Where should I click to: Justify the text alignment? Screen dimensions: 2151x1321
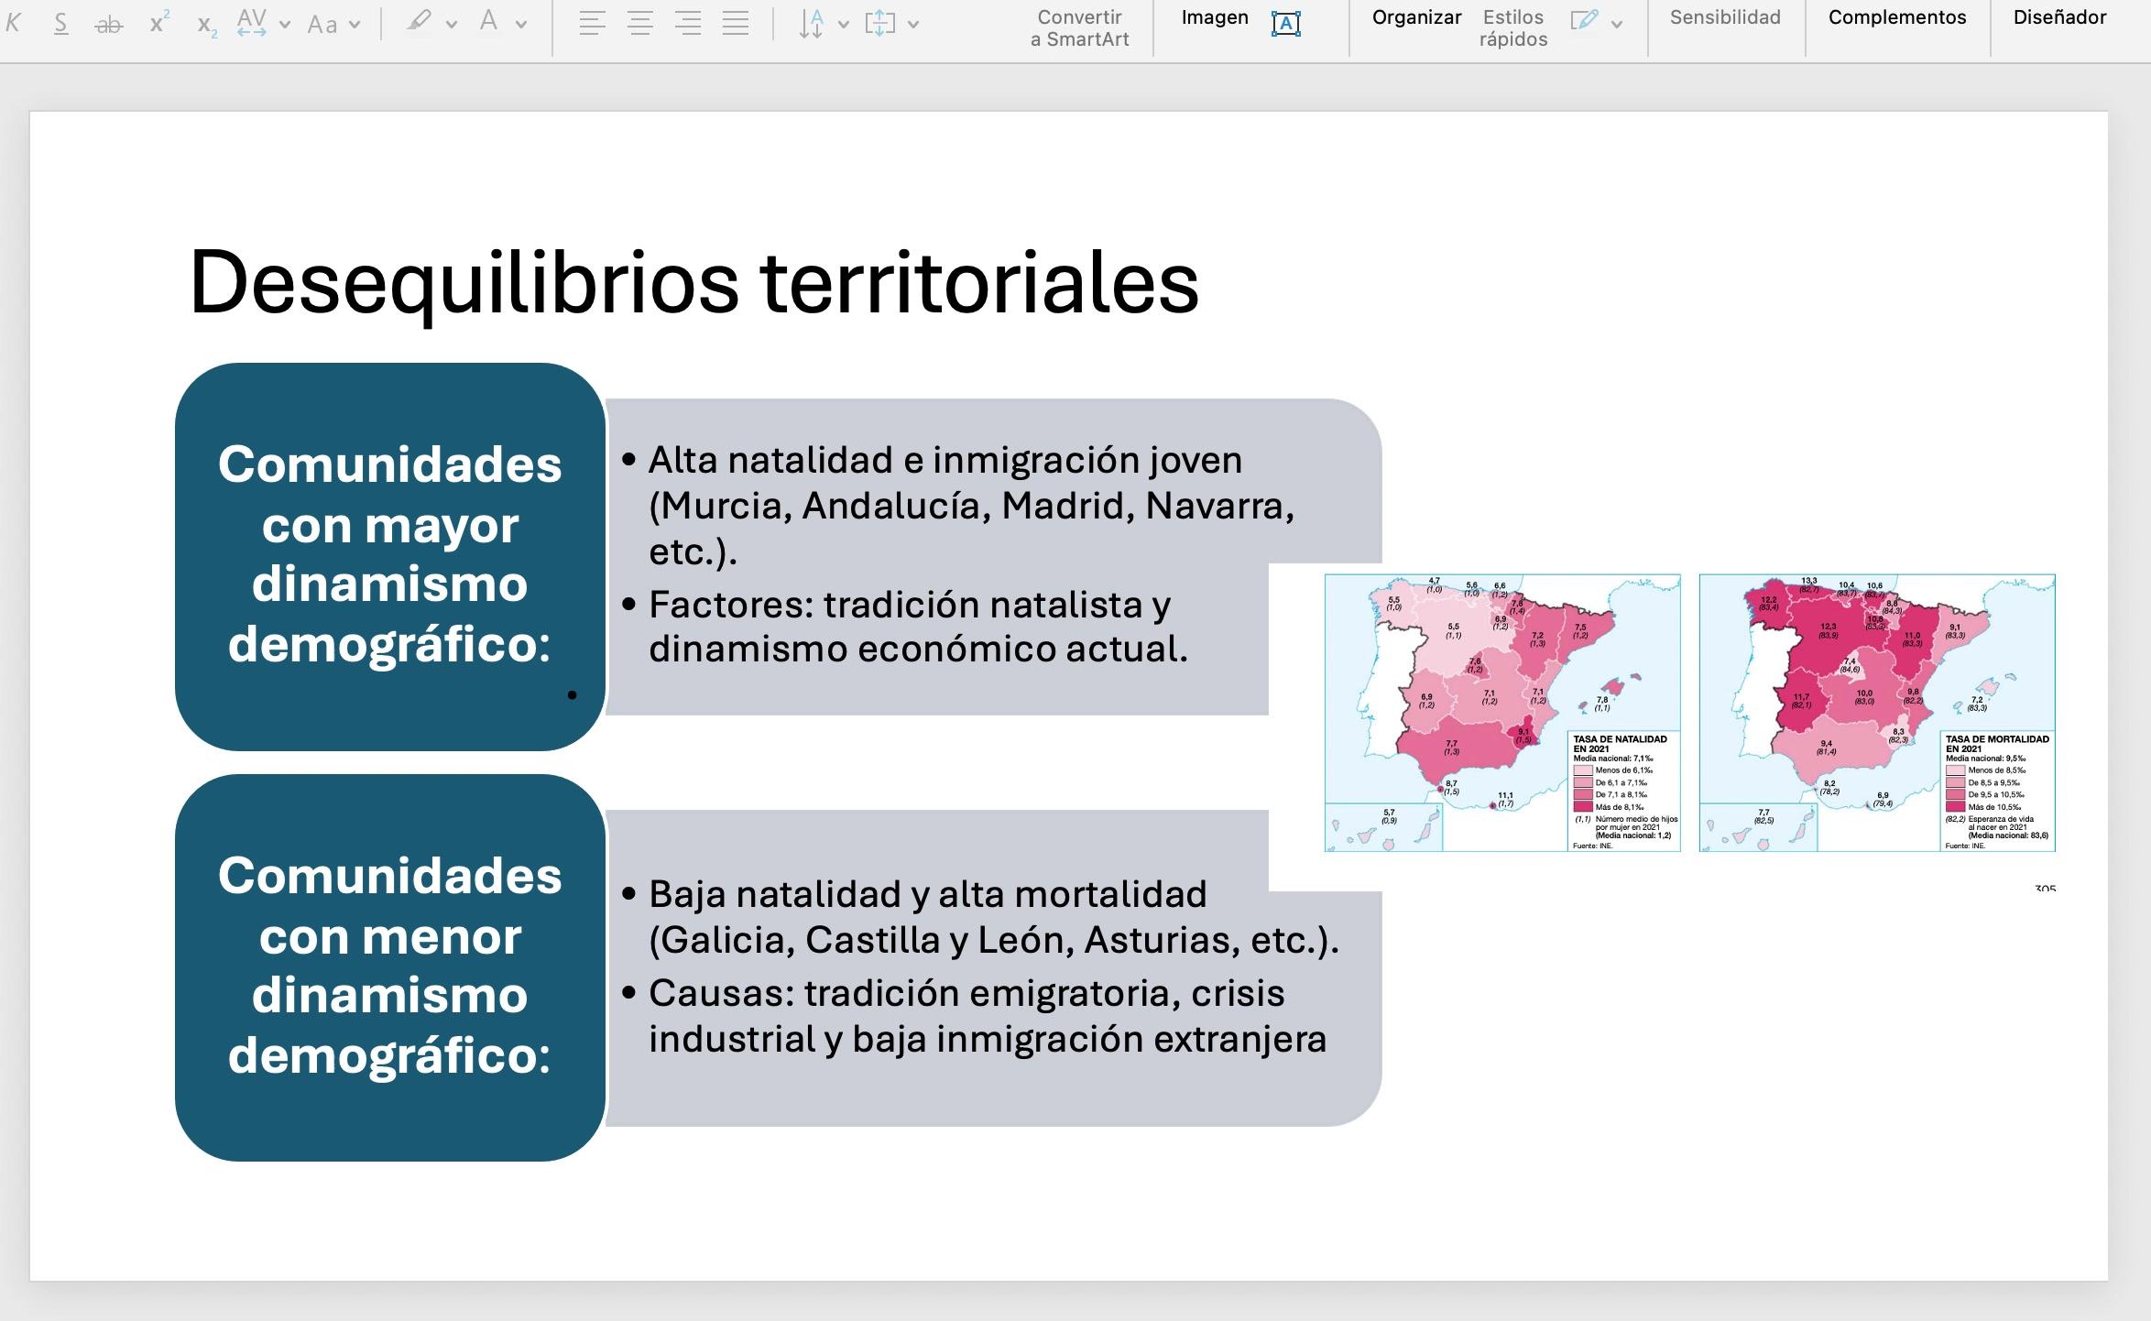736,24
